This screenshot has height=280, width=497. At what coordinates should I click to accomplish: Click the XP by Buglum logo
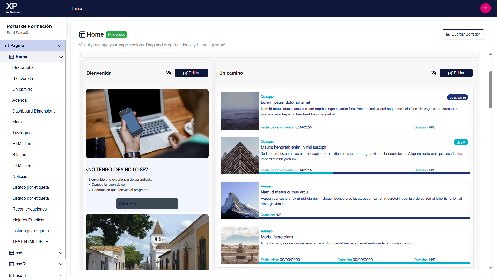(x=13, y=8)
